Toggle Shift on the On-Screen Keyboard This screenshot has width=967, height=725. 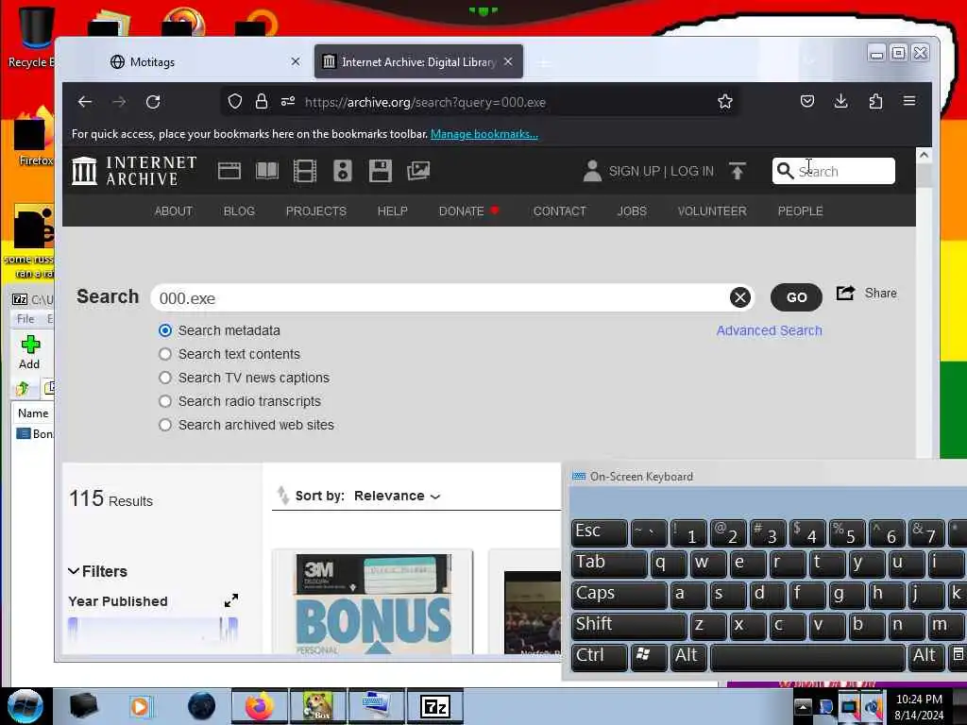628,625
